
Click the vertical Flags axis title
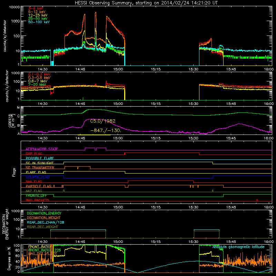[x=14, y=172]
